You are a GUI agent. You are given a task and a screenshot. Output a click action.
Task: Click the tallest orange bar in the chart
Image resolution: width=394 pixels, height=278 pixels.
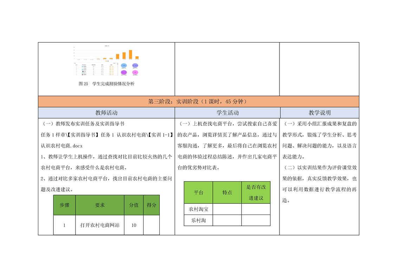pyautogui.click(x=130, y=54)
